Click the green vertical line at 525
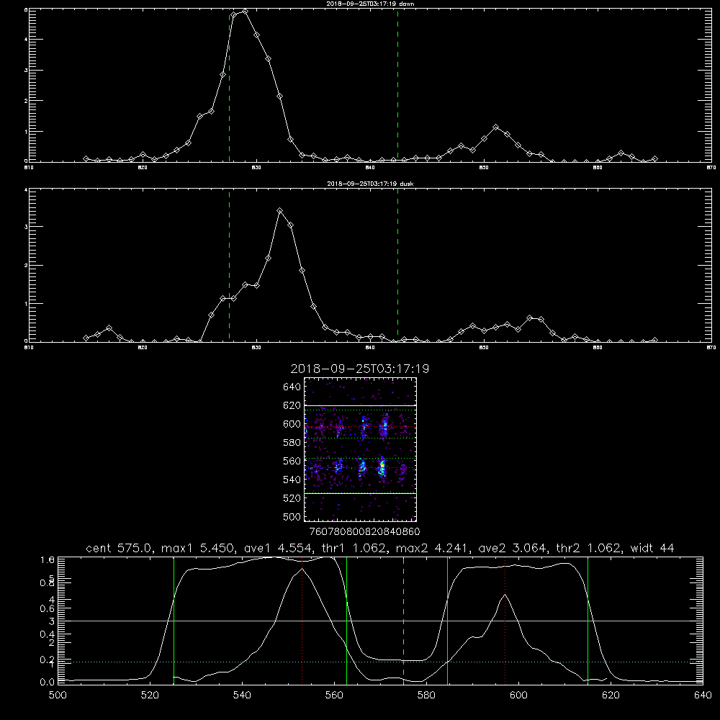 click(174, 620)
